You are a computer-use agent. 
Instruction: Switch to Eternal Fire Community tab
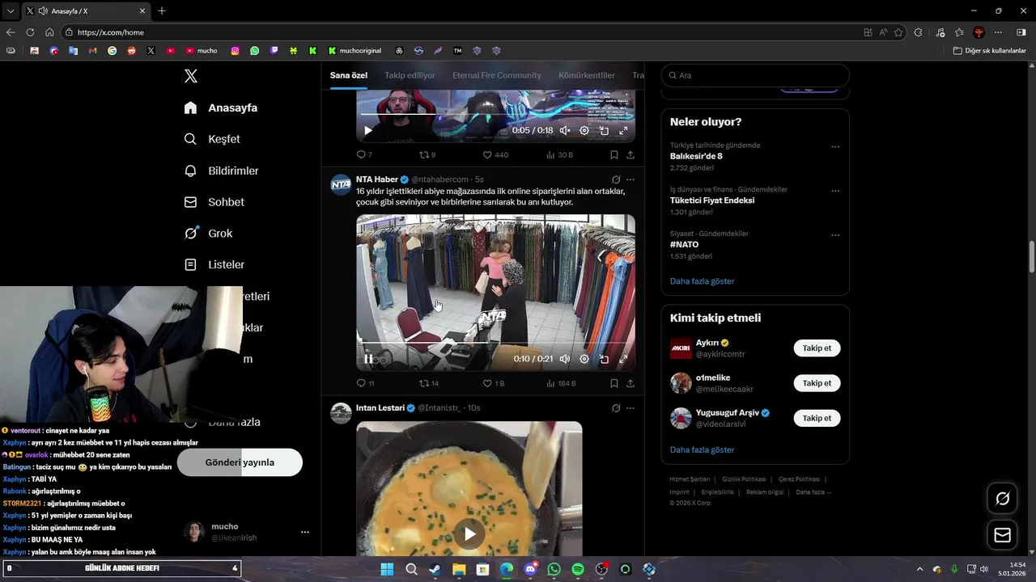tap(497, 75)
